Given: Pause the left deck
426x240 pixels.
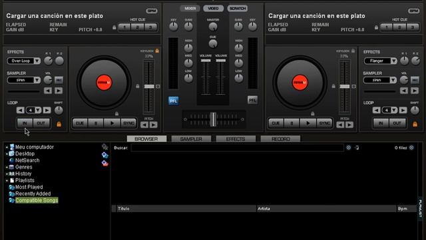Looking at the screenshot, I should click(x=96, y=123).
